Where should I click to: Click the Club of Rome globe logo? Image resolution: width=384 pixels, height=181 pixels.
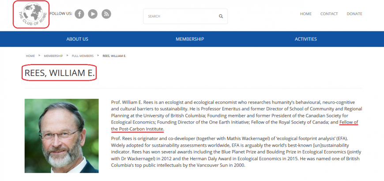coord(31,14)
